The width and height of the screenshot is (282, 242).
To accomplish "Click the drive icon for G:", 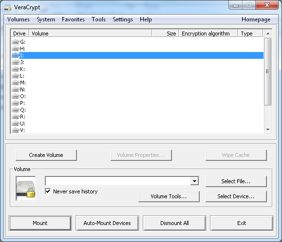I will tap(16, 42).
